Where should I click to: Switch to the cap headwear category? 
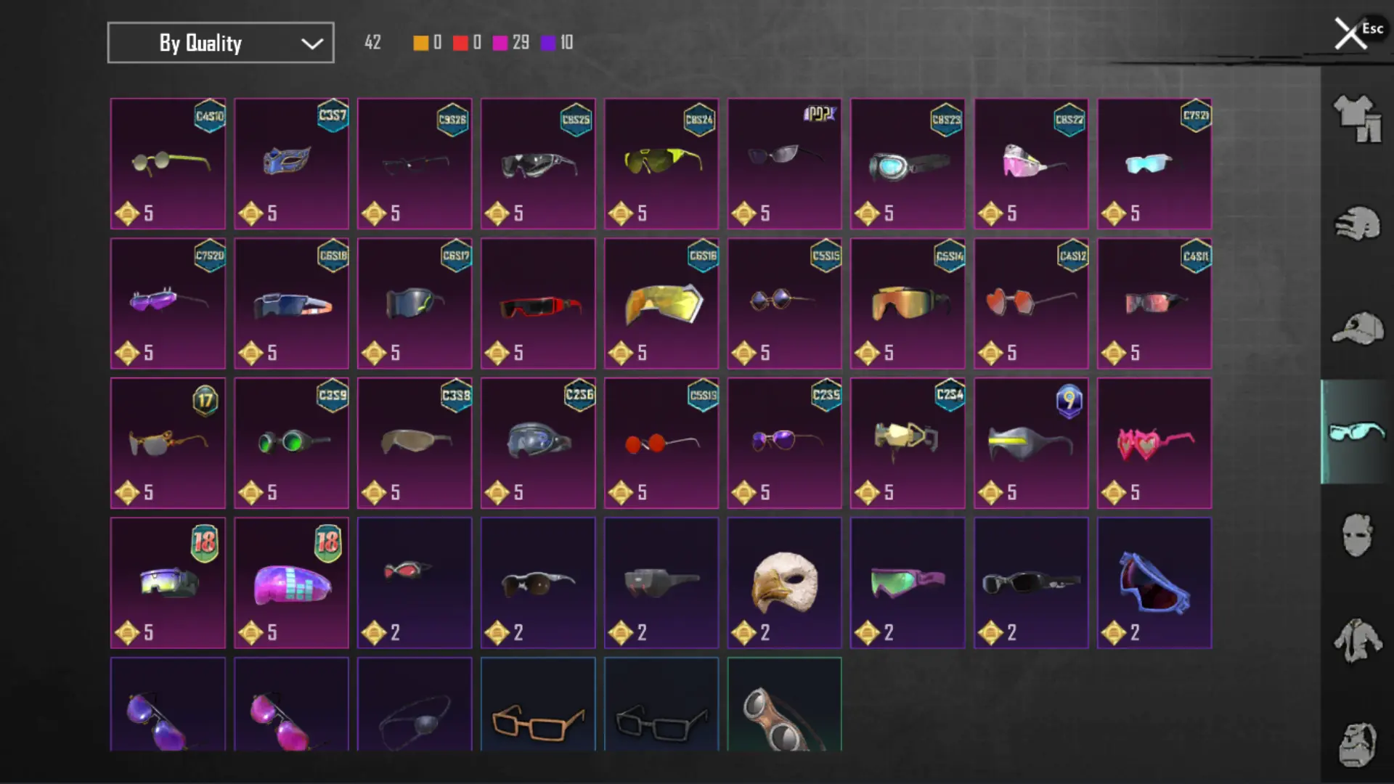pos(1357,328)
